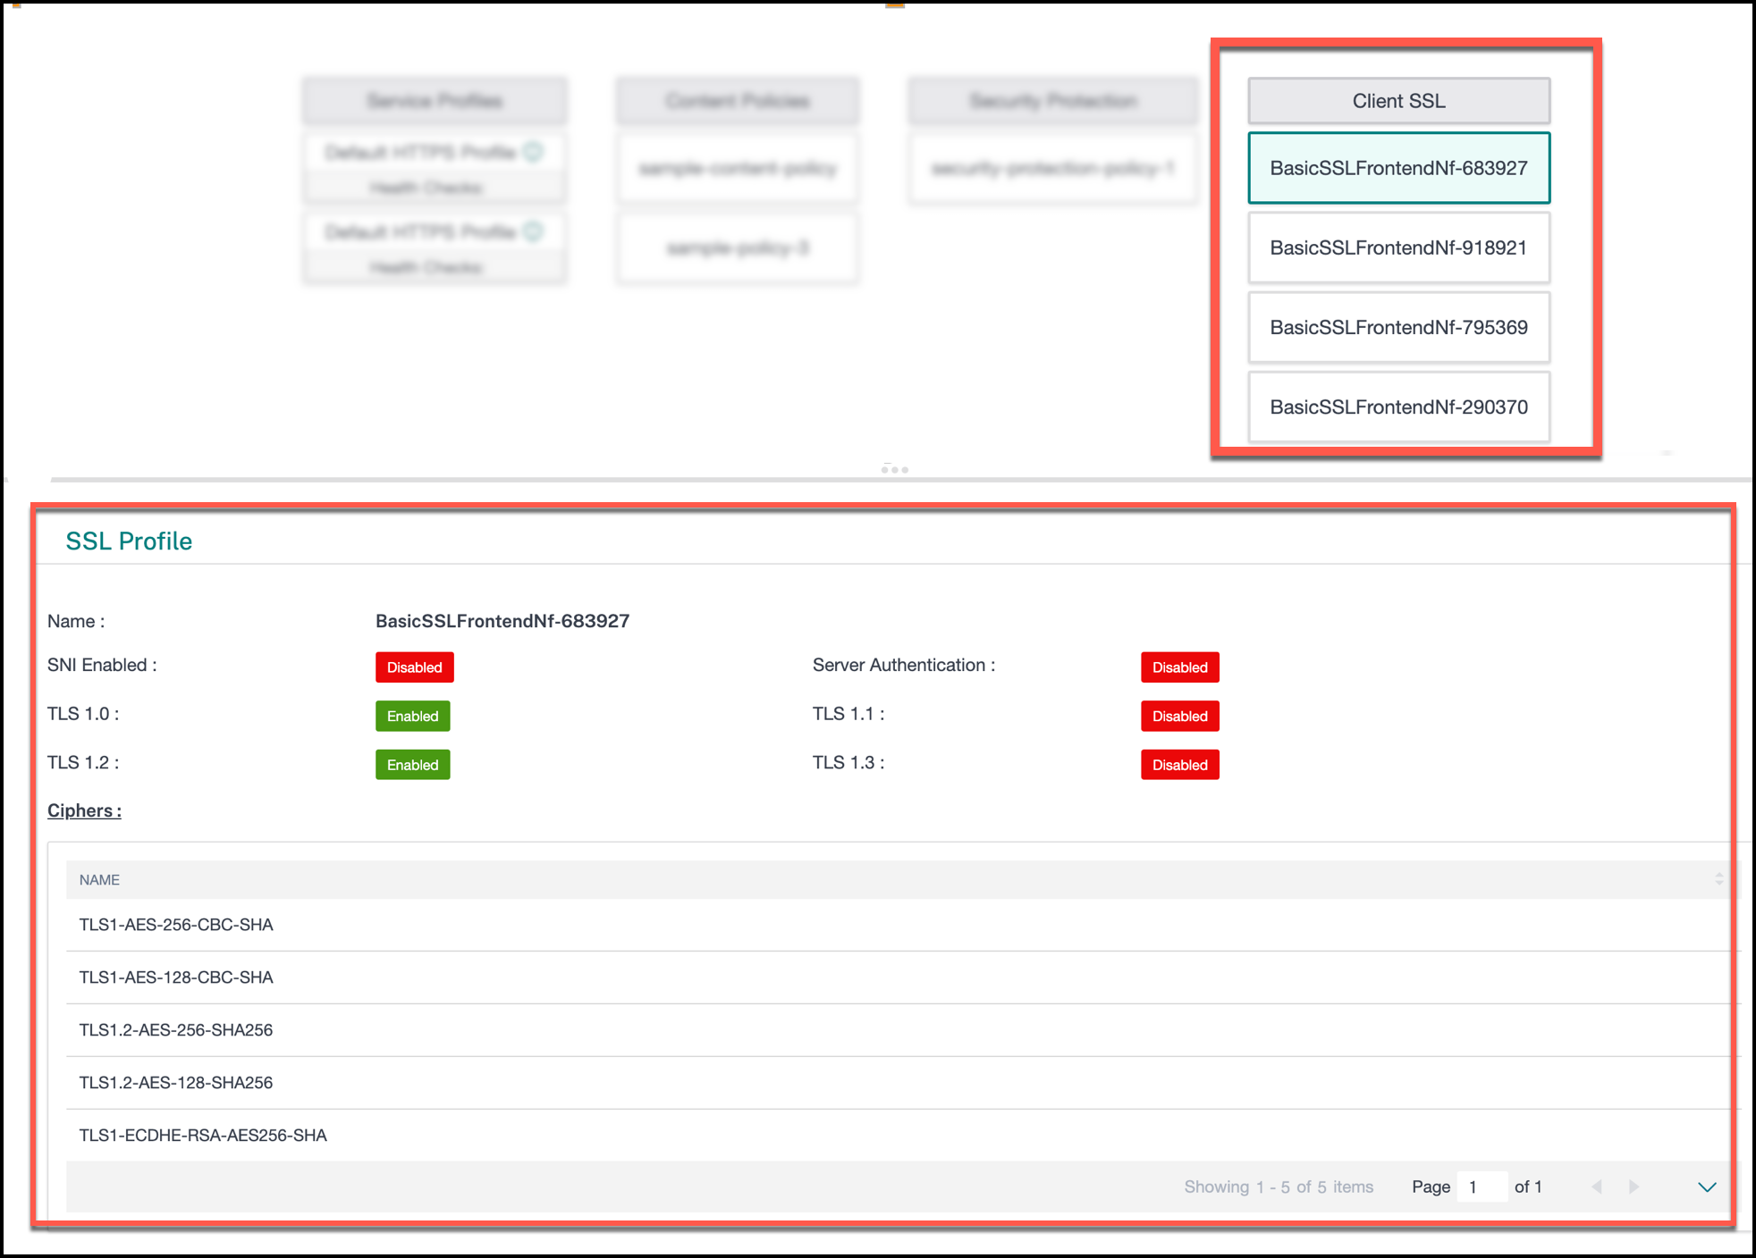Select BasicSSLFrontendNf-918921 profile
This screenshot has width=1756, height=1258.
pos(1398,247)
